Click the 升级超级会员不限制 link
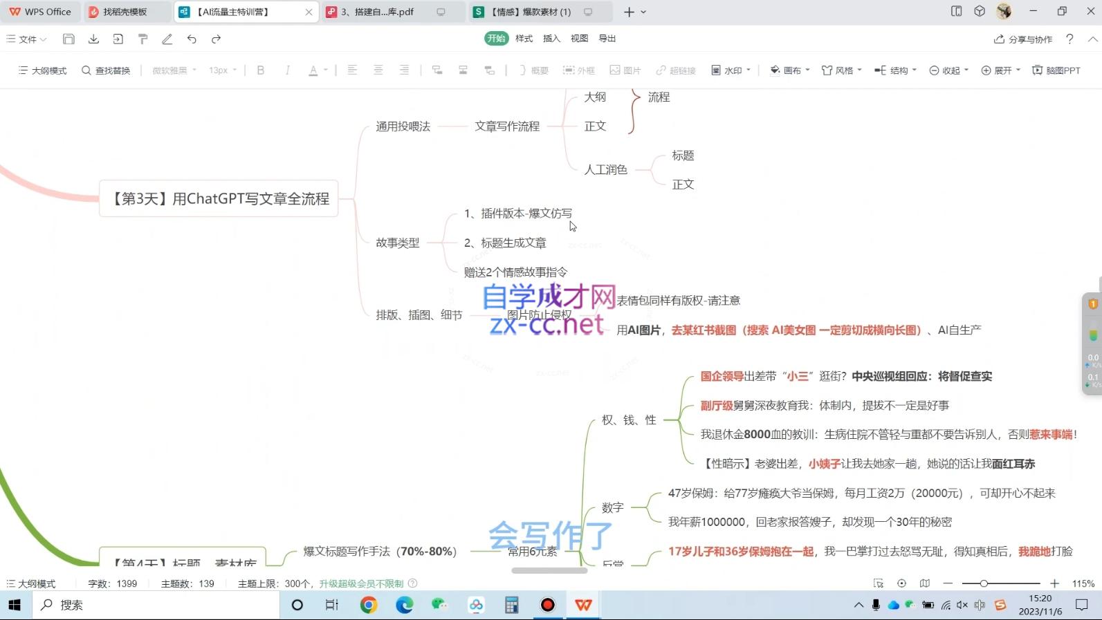1102x620 pixels. point(361,583)
